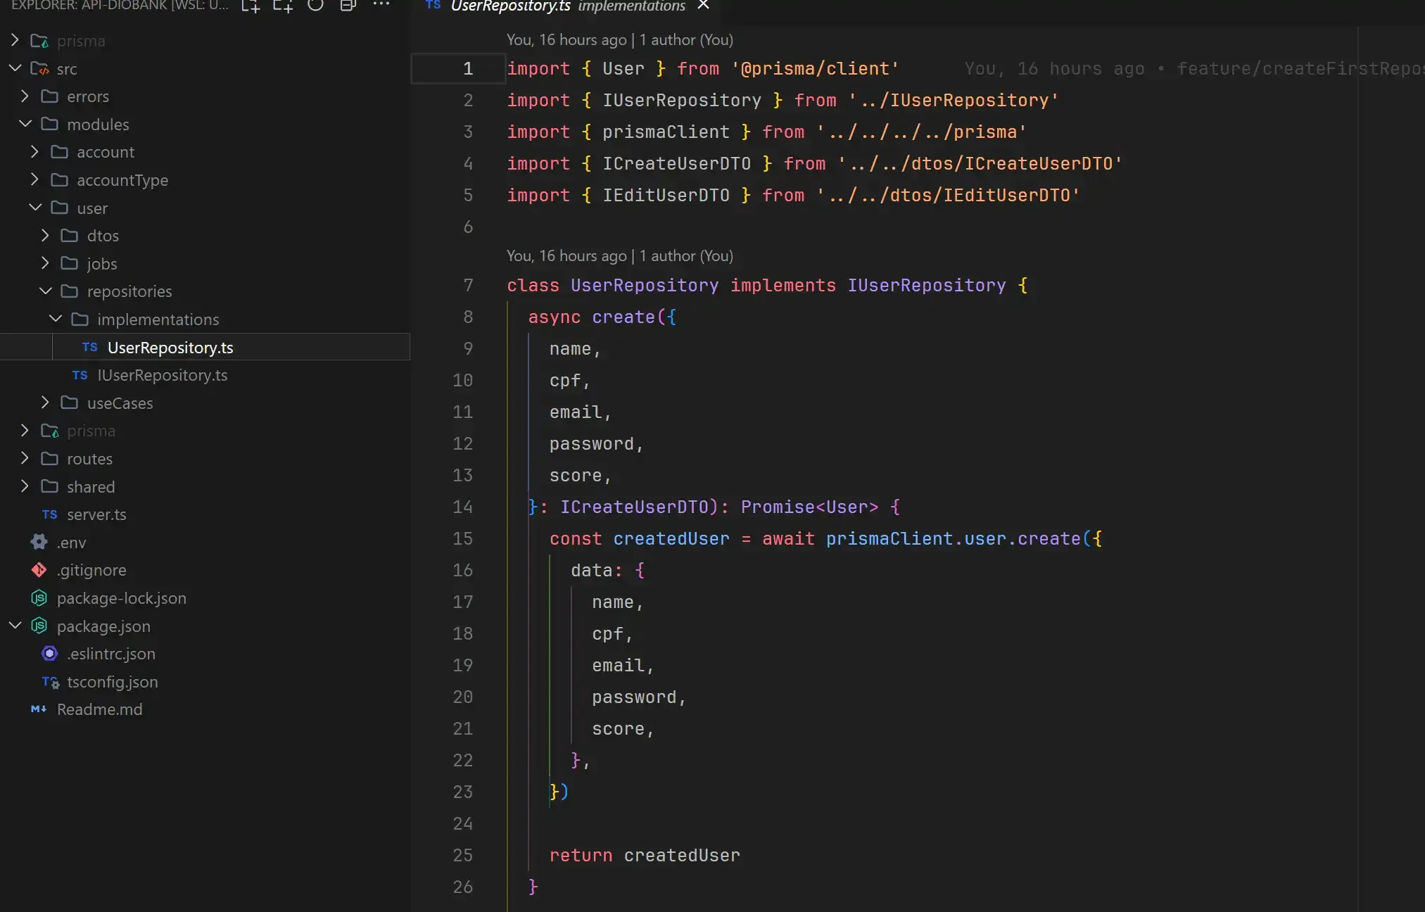Viewport: 1425px width, 912px height.
Task: Close the UserRepository.ts editor tab
Action: point(702,6)
